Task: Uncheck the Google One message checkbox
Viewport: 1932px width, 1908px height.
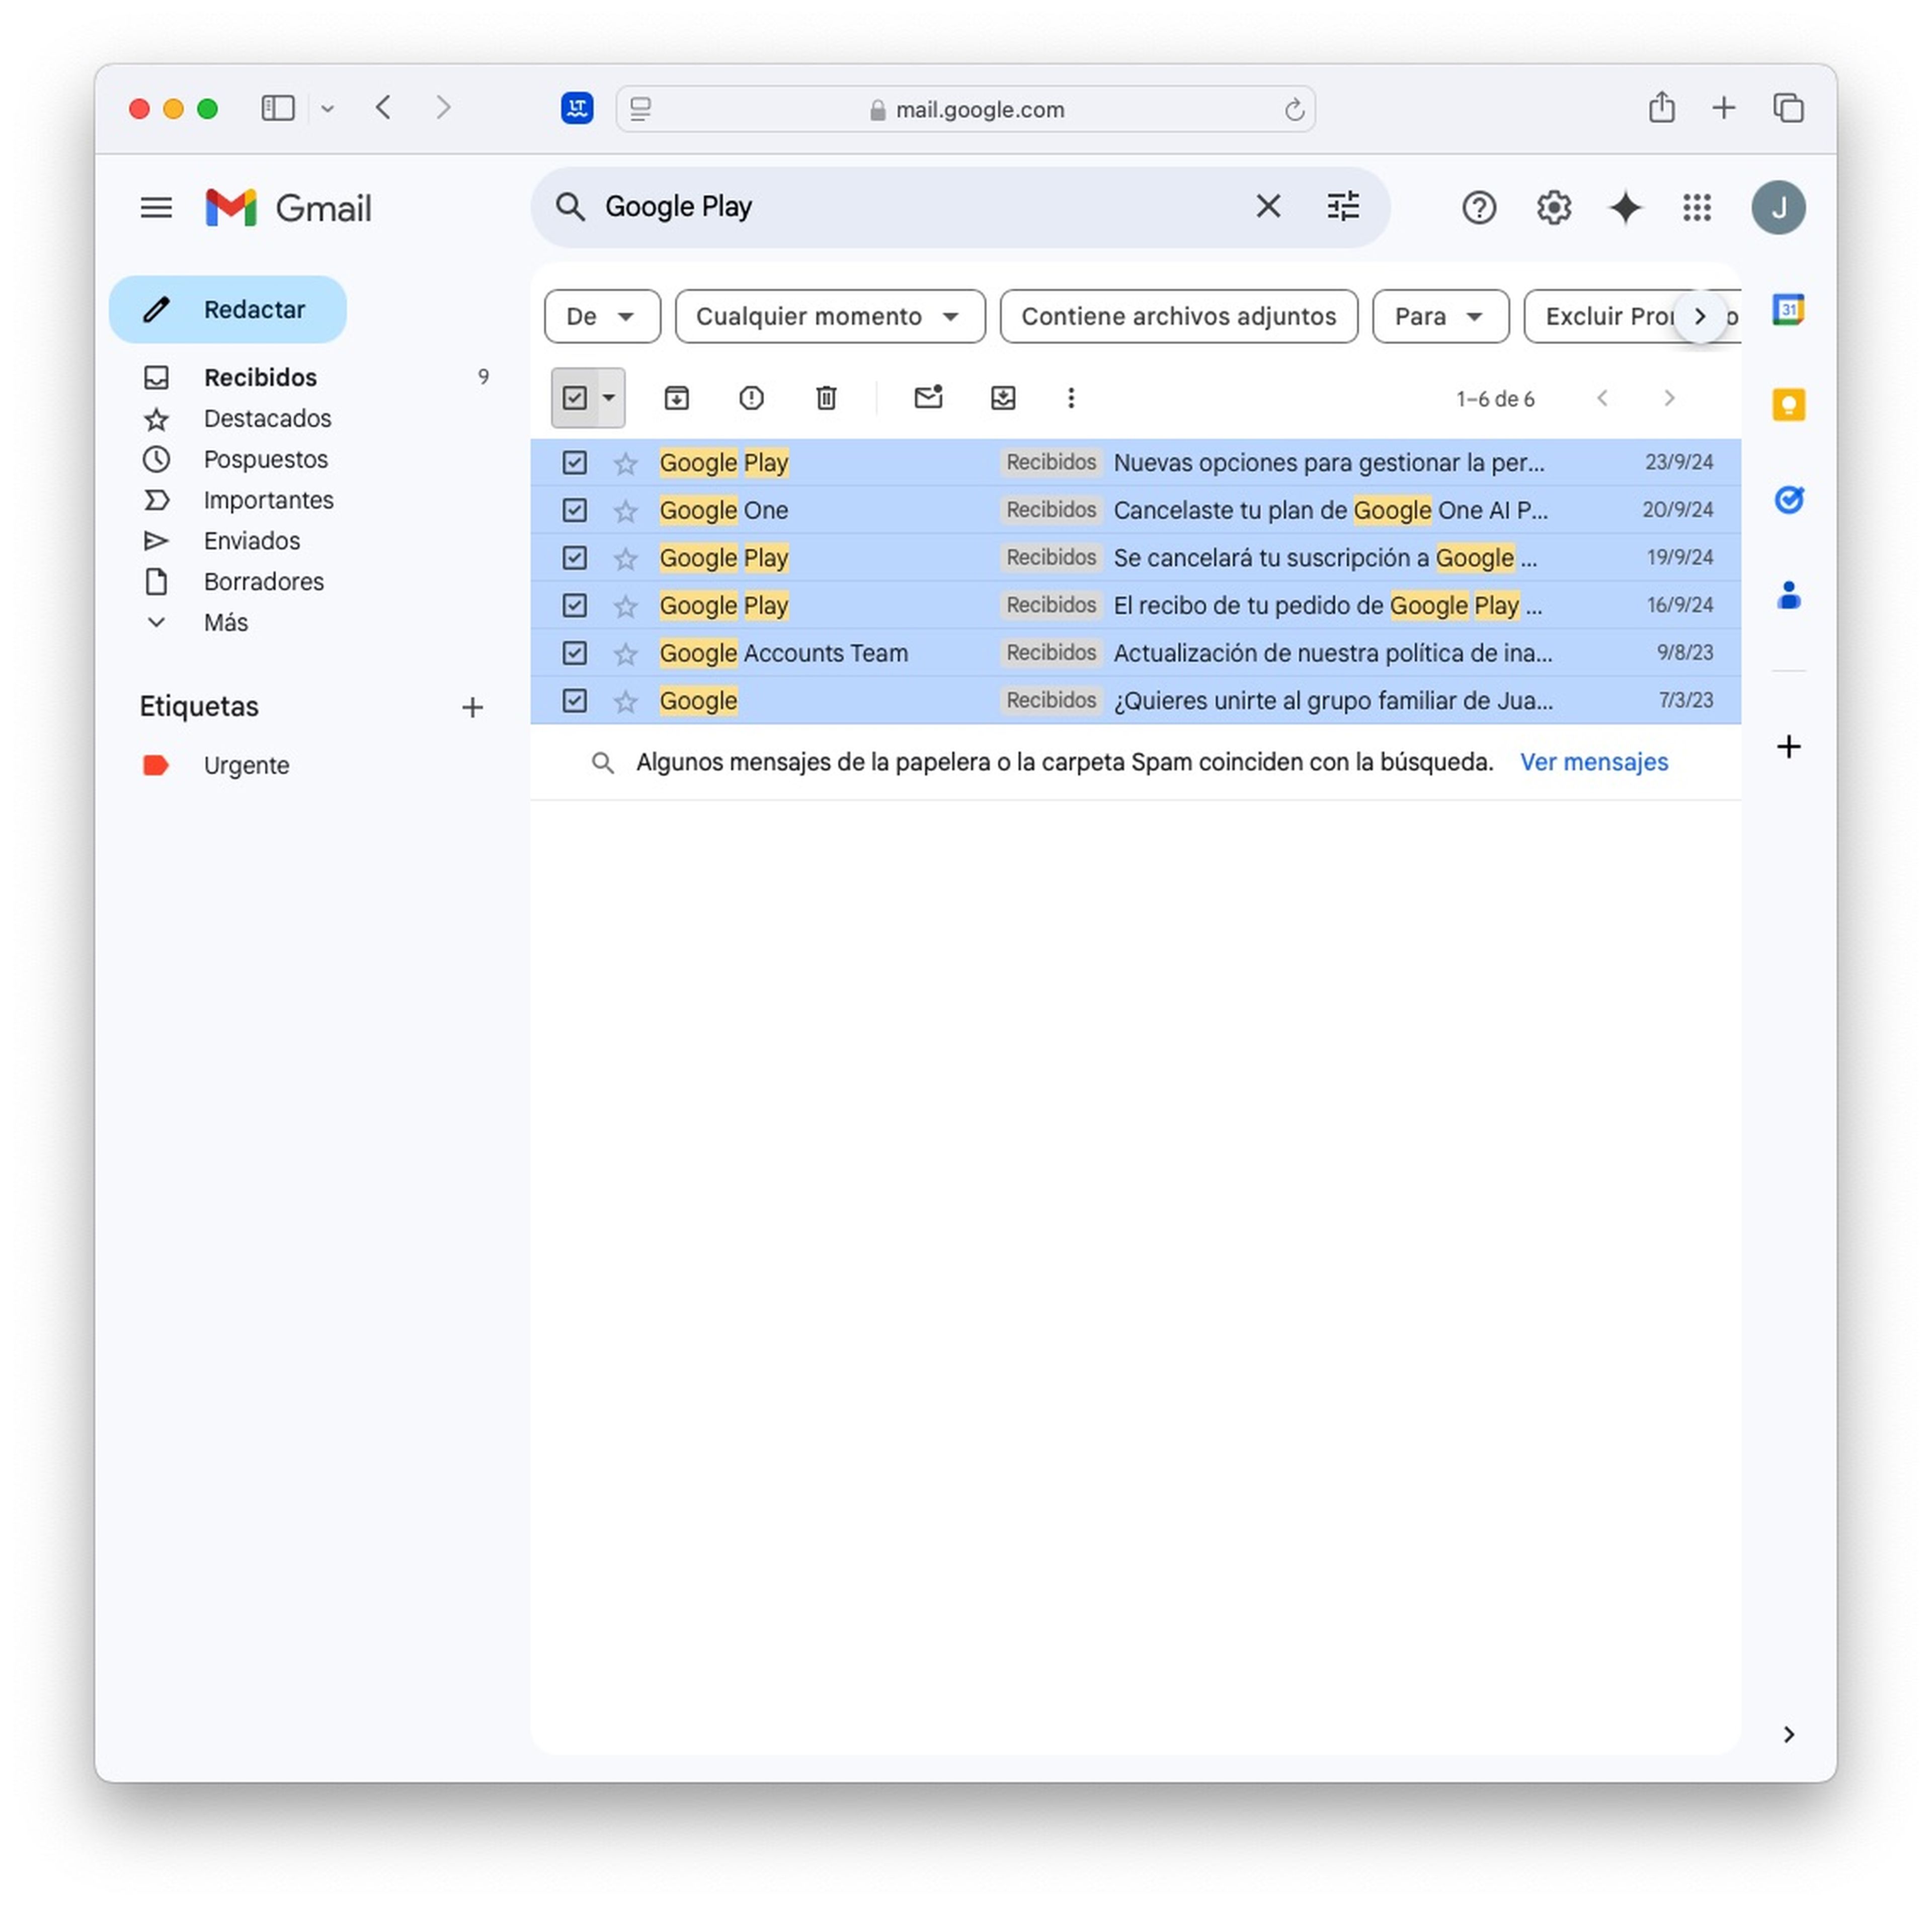Action: (574, 510)
